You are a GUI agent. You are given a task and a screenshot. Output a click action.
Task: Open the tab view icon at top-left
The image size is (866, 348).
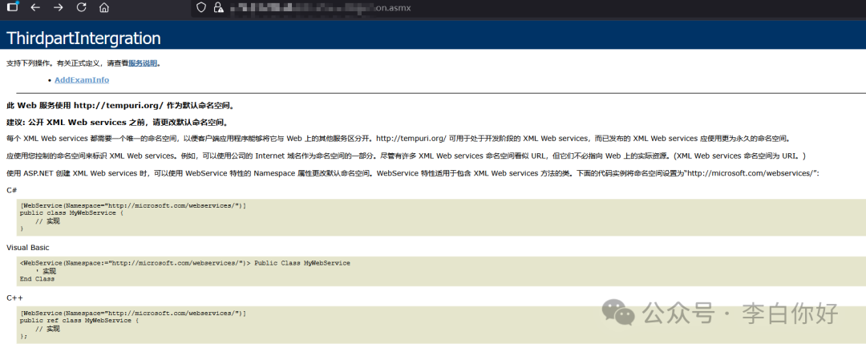12,7
